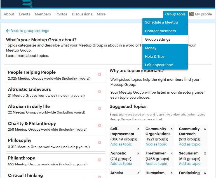The height and width of the screenshot is (178, 216).
Task: Remove the Philanthropy topic
Action: tap(99, 160)
